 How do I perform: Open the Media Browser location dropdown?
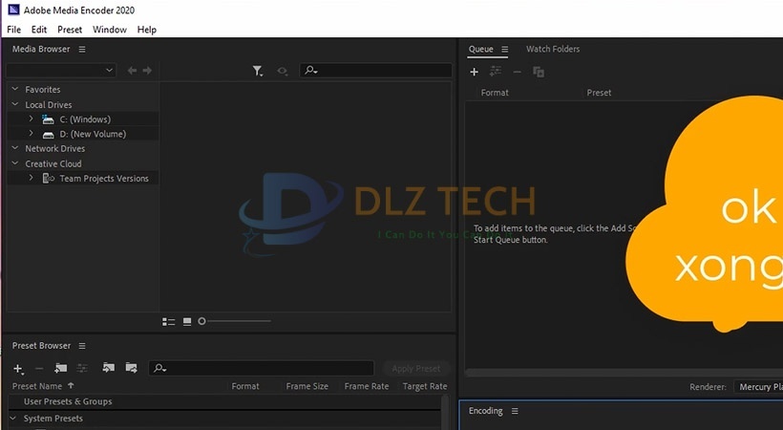(61, 71)
